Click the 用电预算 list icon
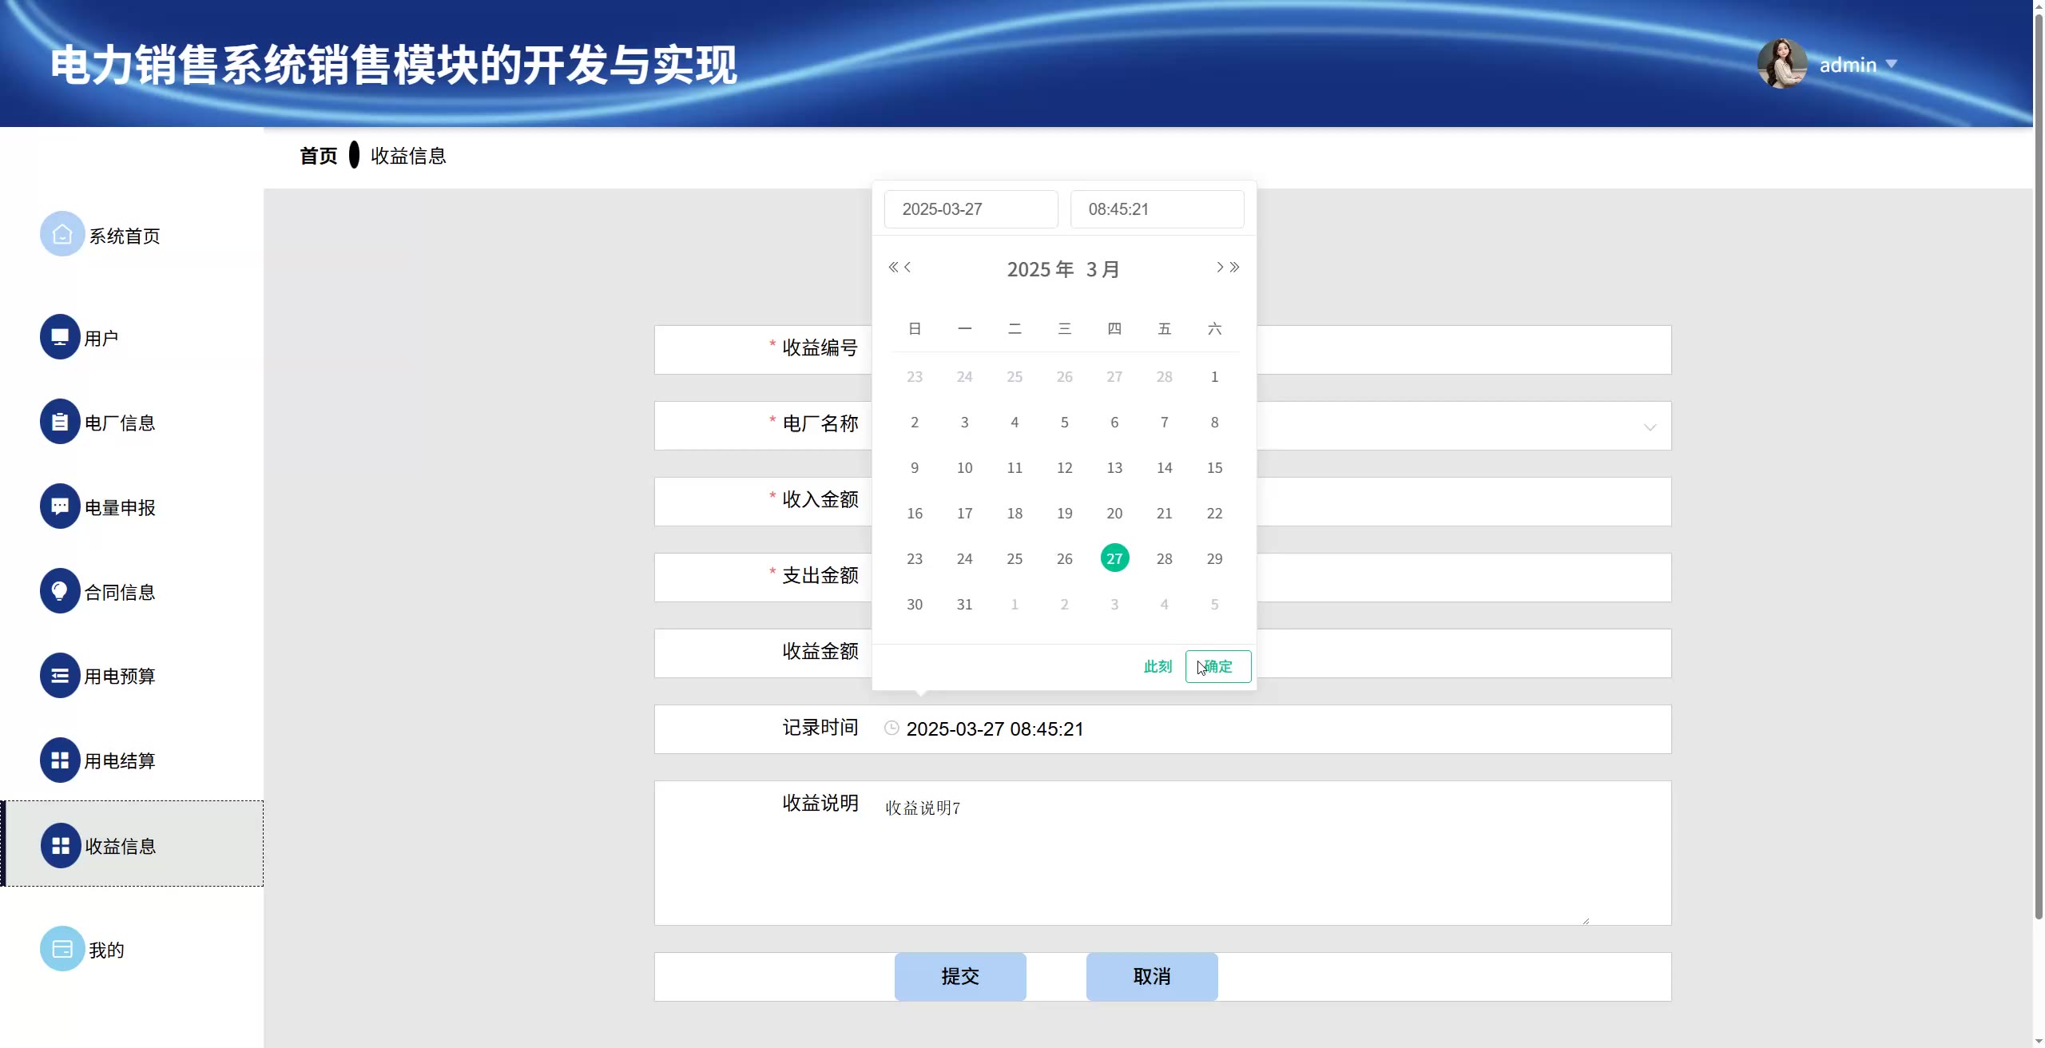Image resolution: width=2045 pixels, height=1048 pixels. point(60,676)
